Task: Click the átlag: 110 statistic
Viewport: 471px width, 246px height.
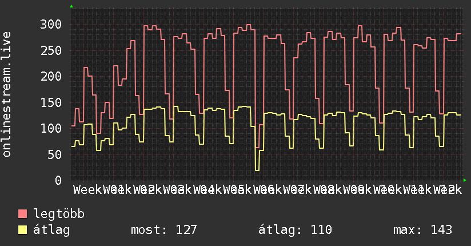Action: click(x=296, y=230)
